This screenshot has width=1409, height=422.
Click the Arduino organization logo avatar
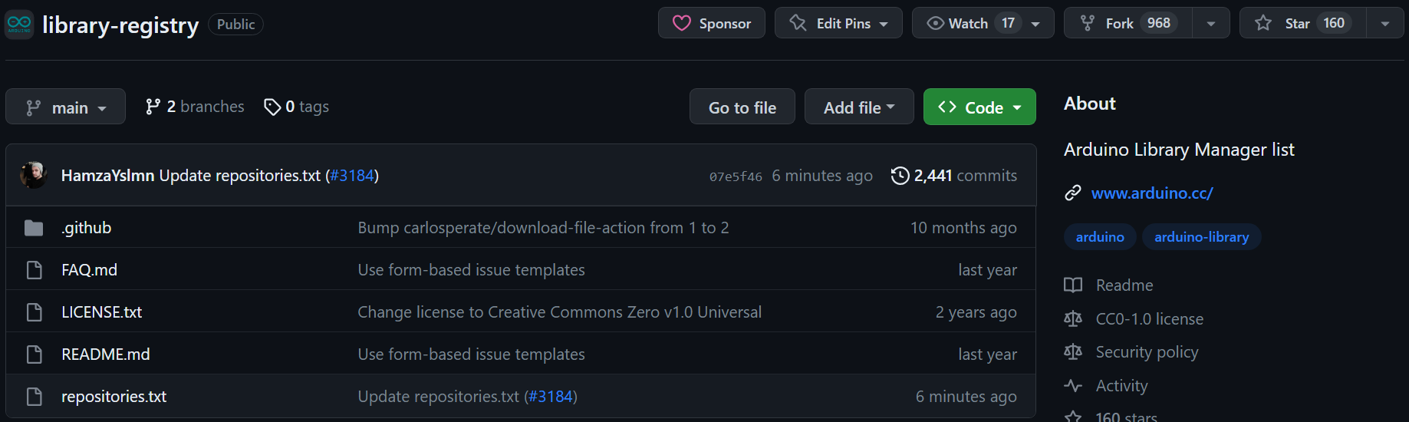(19, 24)
